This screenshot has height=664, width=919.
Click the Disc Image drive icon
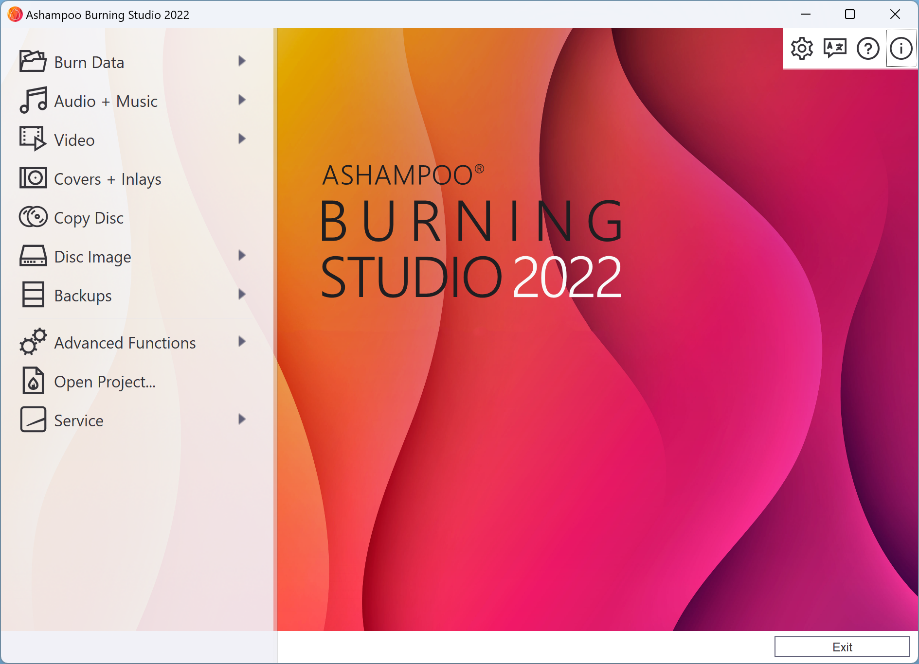pos(33,256)
